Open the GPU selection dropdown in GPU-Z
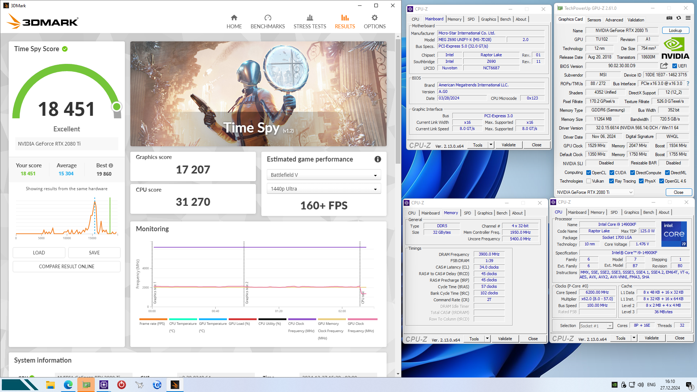This screenshot has height=392, width=697. [x=595, y=192]
